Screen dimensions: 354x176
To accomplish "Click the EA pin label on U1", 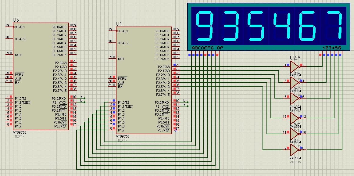I will (x=120, y=87).
